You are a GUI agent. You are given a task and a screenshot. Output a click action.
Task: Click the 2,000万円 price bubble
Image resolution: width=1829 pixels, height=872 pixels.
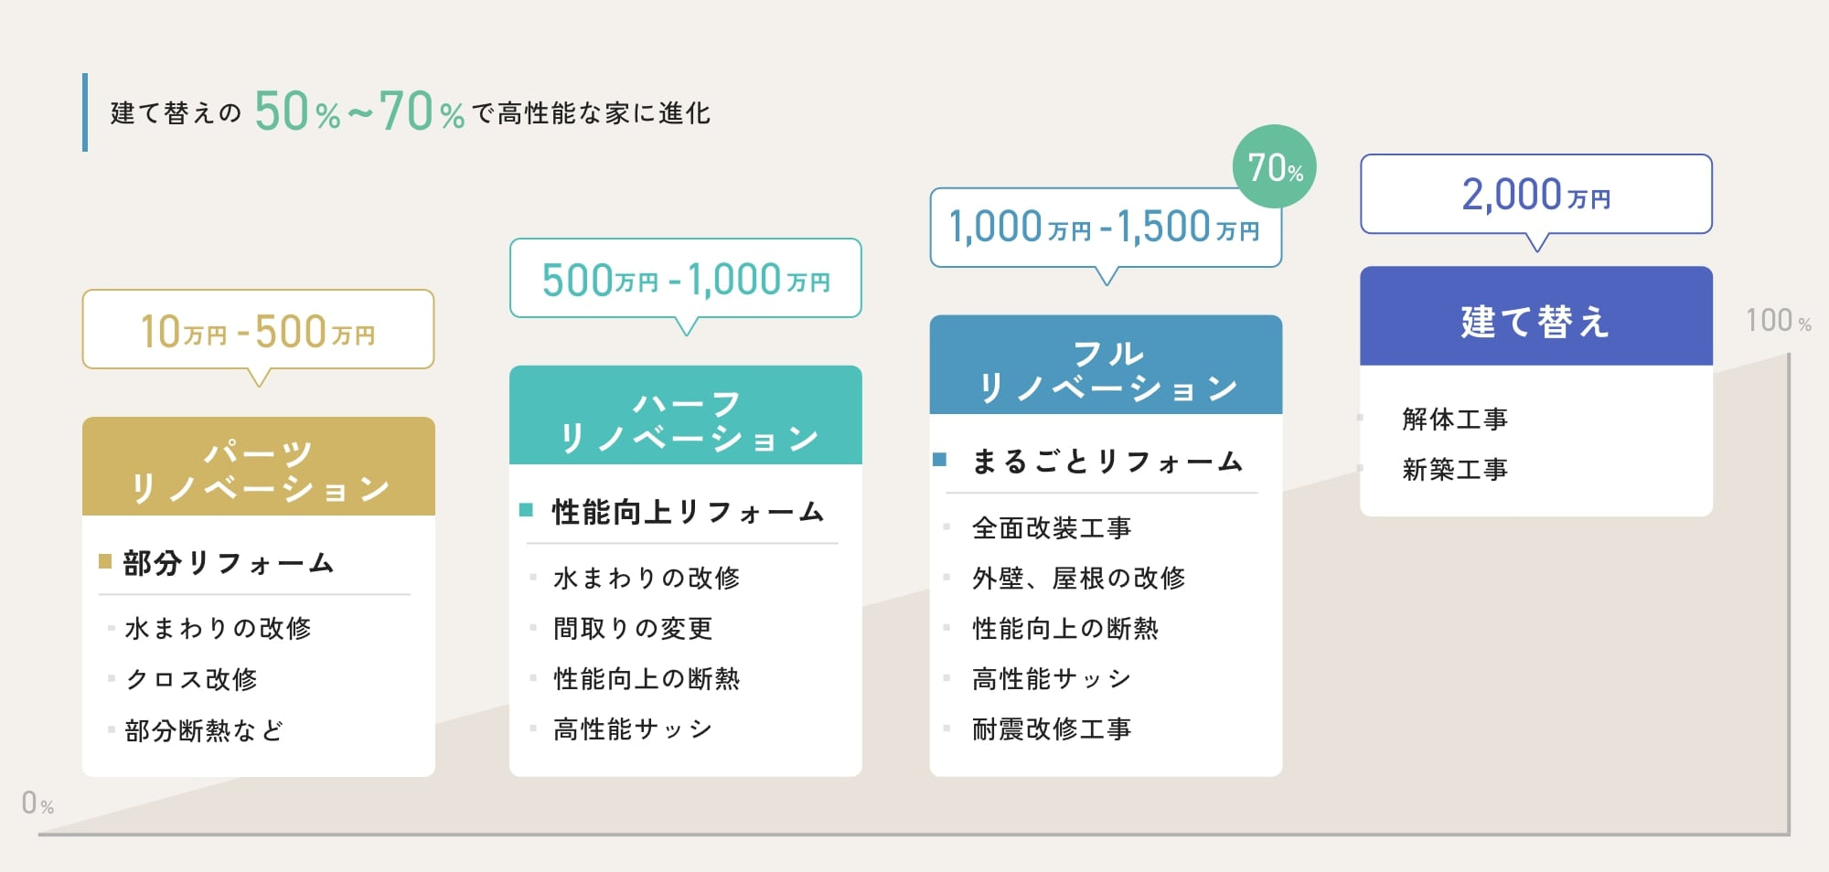click(1536, 194)
